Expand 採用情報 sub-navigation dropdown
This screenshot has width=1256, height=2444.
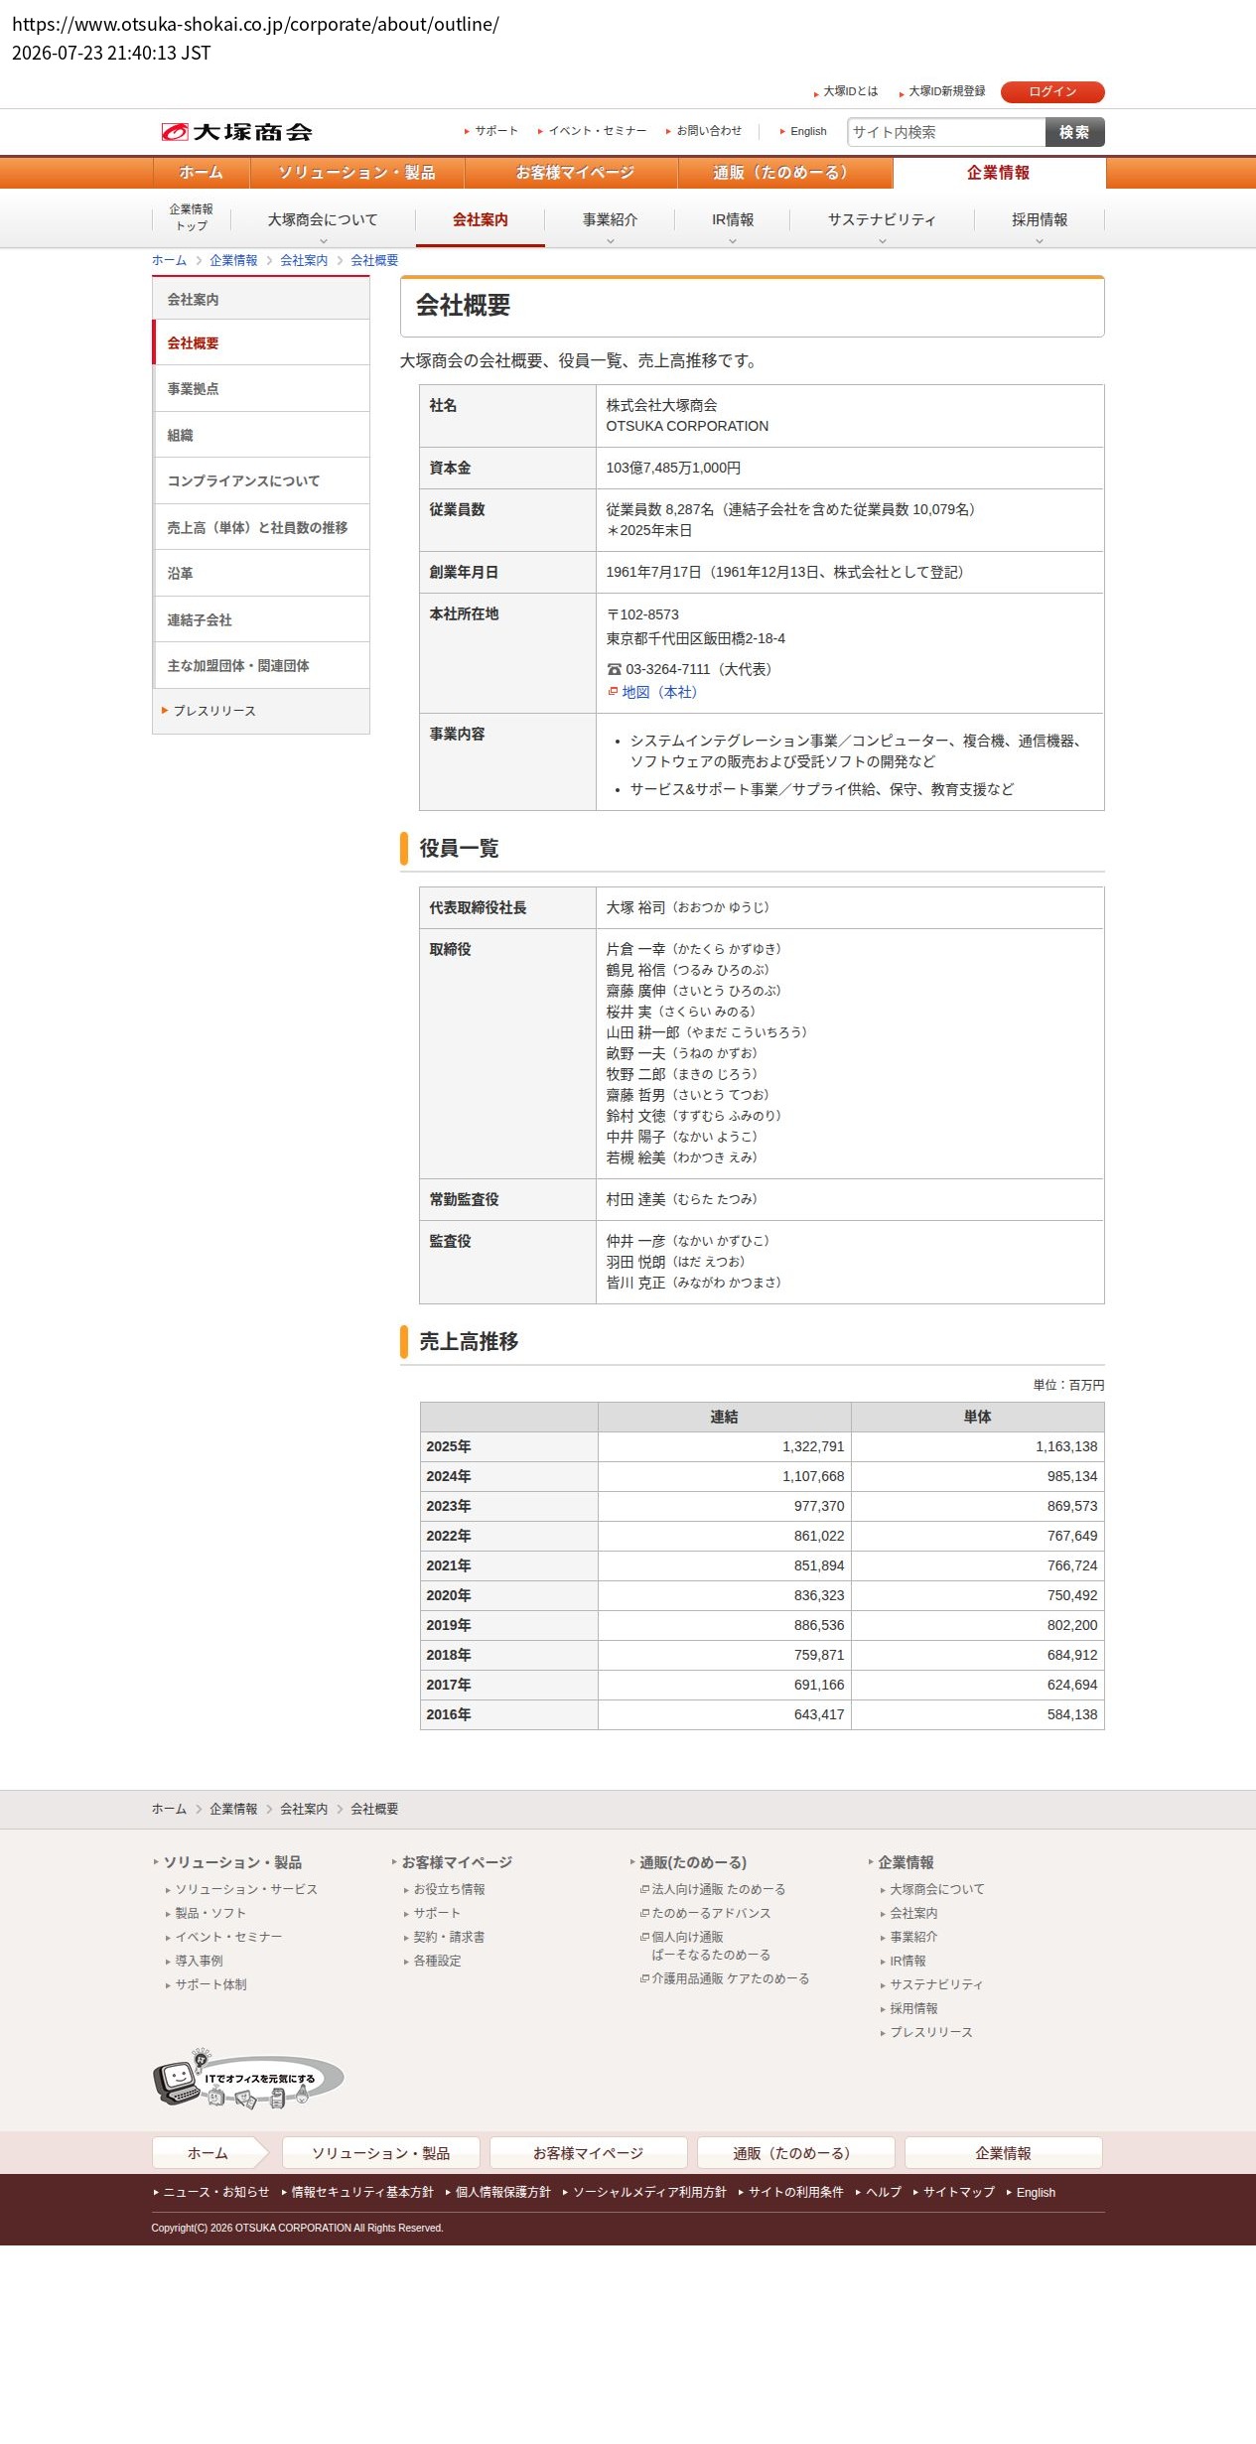click(1040, 220)
